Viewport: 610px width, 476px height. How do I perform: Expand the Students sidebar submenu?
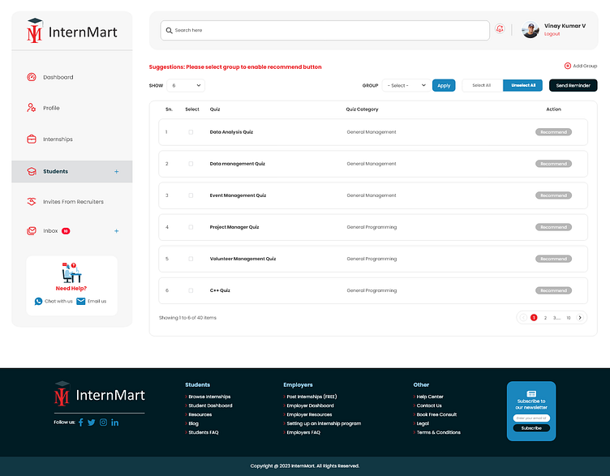tap(116, 172)
